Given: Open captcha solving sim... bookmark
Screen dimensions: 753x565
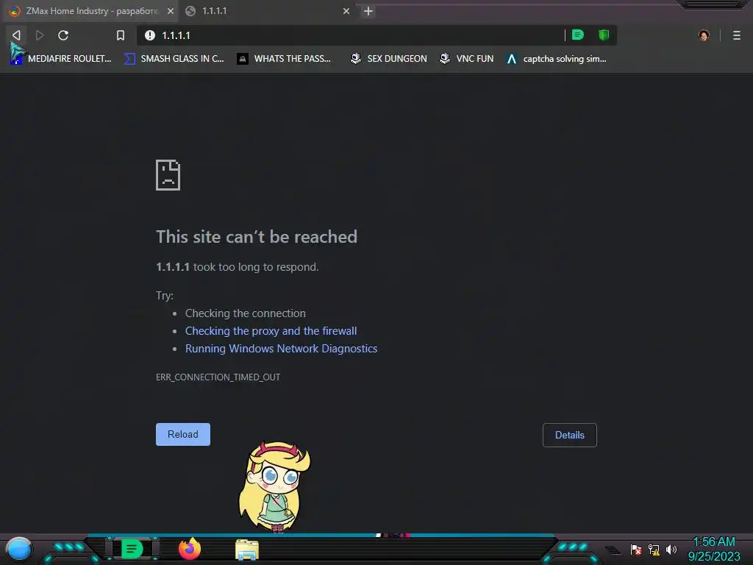Looking at the screenshot, I should tap(557, 59).
